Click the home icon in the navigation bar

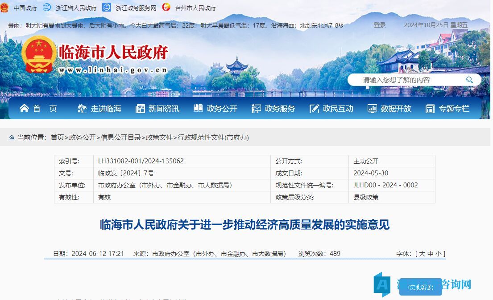[x=24, y=108]
